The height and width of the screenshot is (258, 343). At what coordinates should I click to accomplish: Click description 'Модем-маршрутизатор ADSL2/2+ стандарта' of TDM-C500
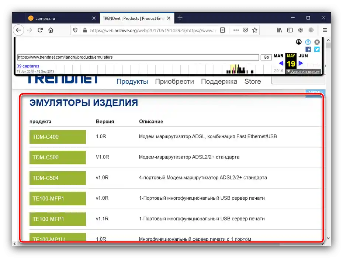pos(189,157)
